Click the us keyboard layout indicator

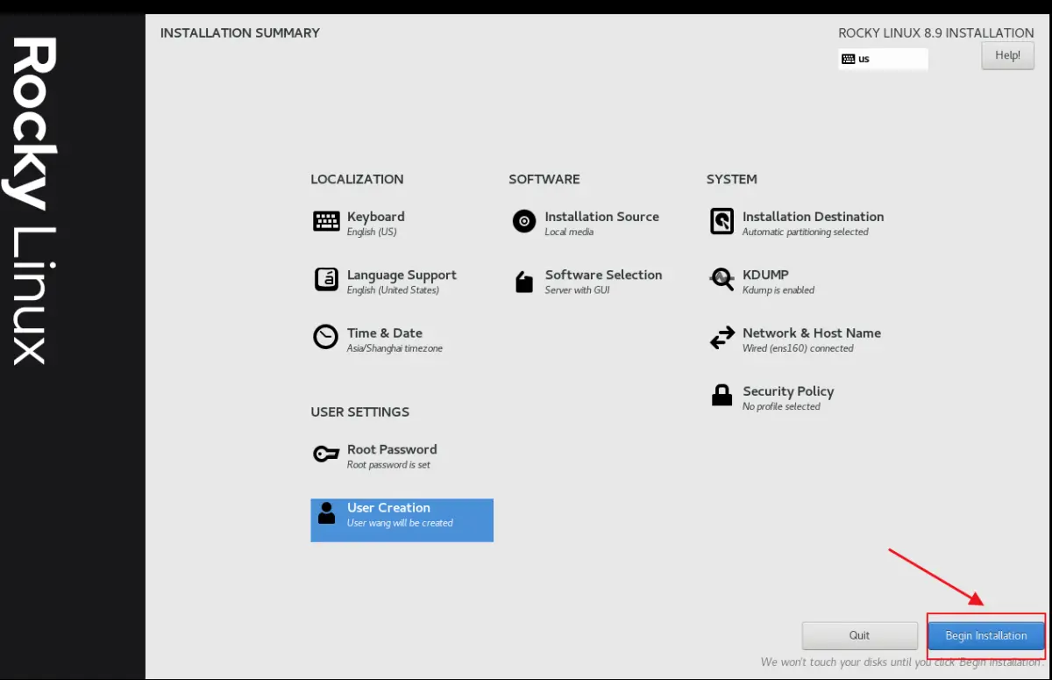pos(883,59)
